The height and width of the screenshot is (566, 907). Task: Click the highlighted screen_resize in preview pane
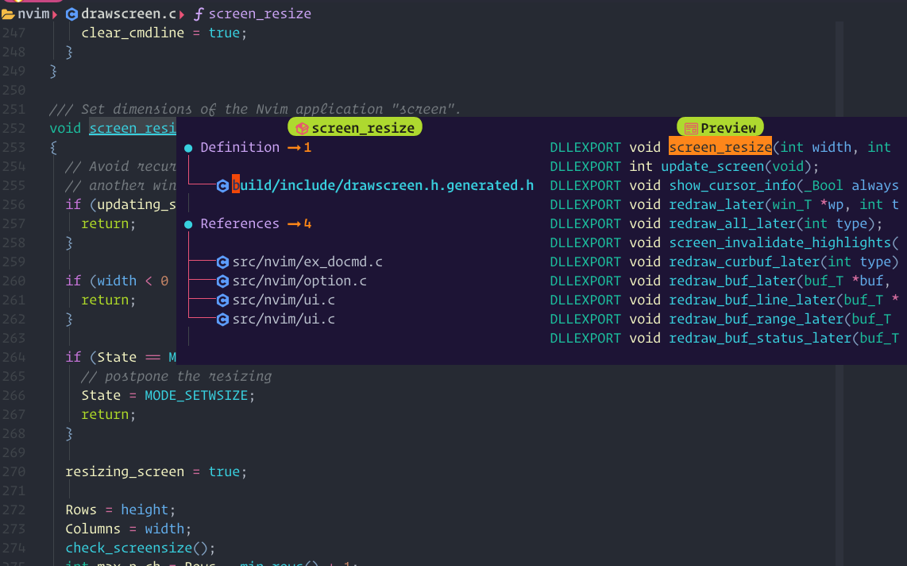pos(720,147)
